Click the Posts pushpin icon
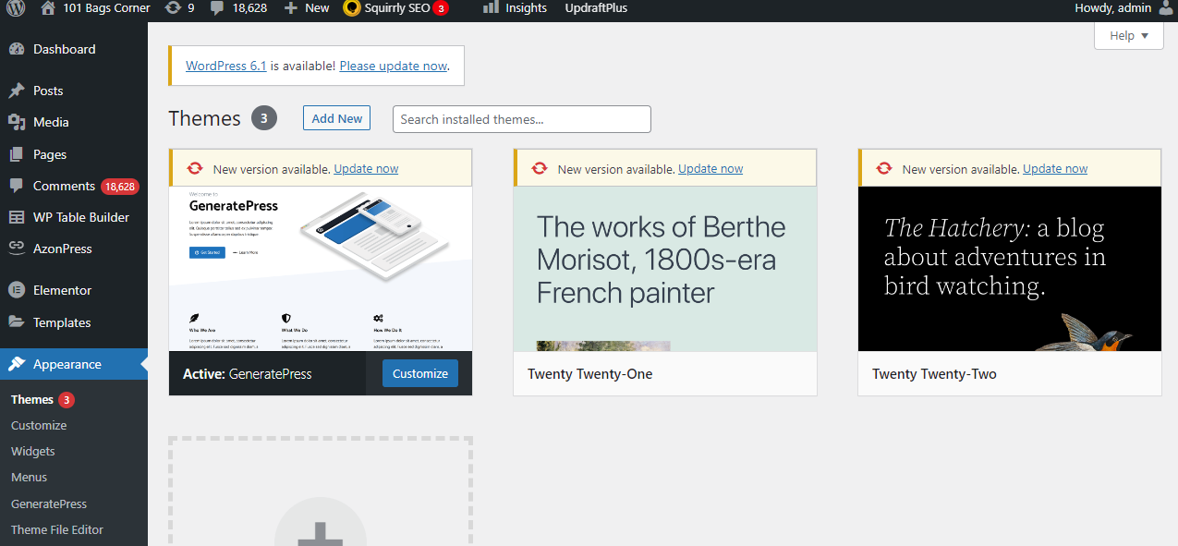 [x=17, y=91]
